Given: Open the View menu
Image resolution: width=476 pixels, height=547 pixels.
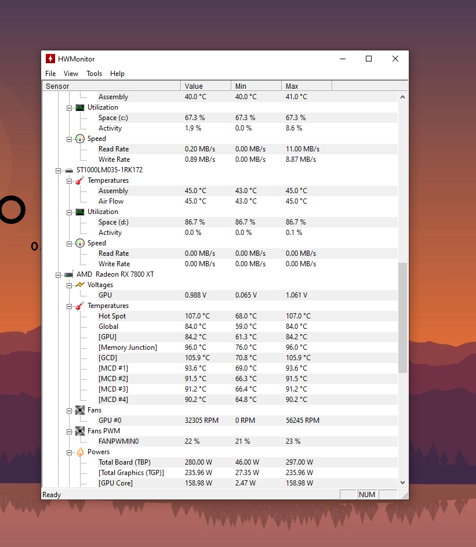Looking at the screenshot, I should [x=71, y=74].
